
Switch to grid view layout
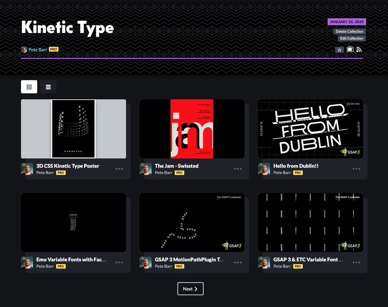coord(29,87)
